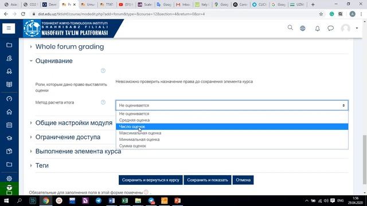Expand the Whole forum grading section
367x206 pixels.
(69, 47)
